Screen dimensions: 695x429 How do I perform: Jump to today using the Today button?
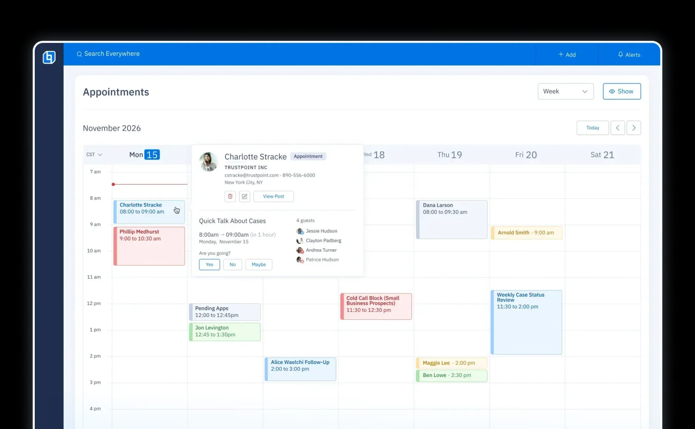(593, 128)
